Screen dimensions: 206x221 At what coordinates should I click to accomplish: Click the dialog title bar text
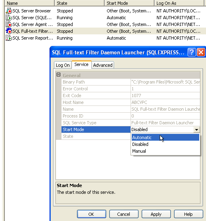(x=118, y=52)
